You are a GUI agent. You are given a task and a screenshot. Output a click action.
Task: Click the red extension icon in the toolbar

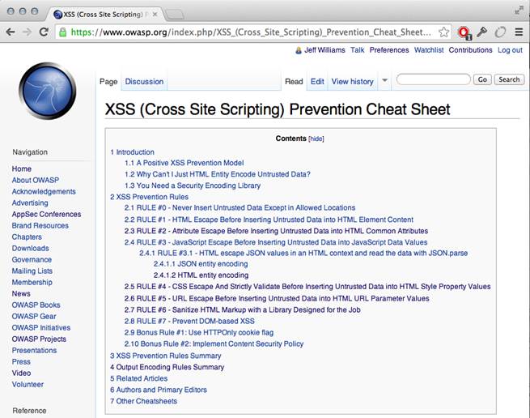(464, 32)
